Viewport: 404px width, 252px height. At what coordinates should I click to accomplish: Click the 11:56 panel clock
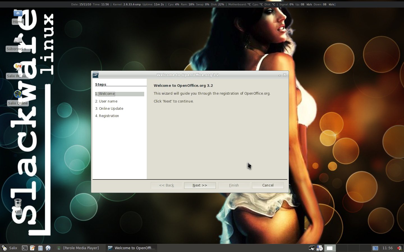[x=387, y=248]
